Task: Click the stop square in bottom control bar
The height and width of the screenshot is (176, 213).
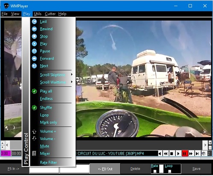Action: pyautogui.click(x=172, y=154)
